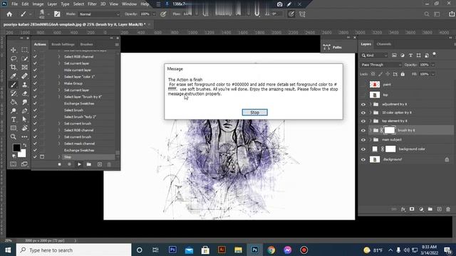This screenshot has height=256, width=456.
Task: Select the Dodge tool
Action: click(x=14, y=111)
